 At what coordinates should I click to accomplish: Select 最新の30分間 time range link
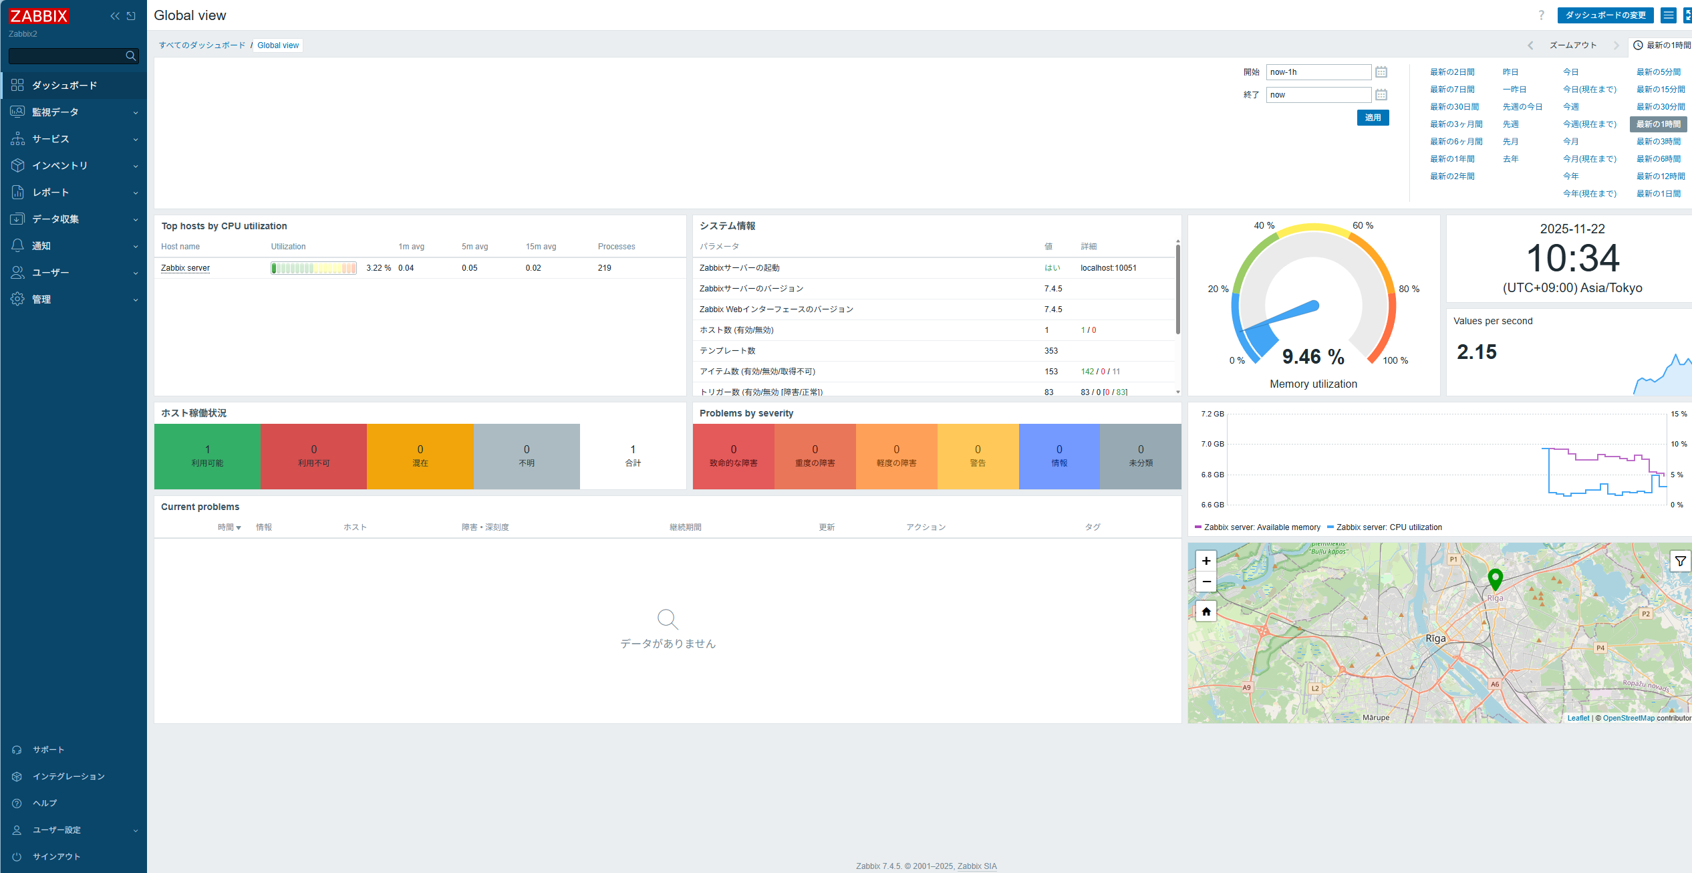1661,107
